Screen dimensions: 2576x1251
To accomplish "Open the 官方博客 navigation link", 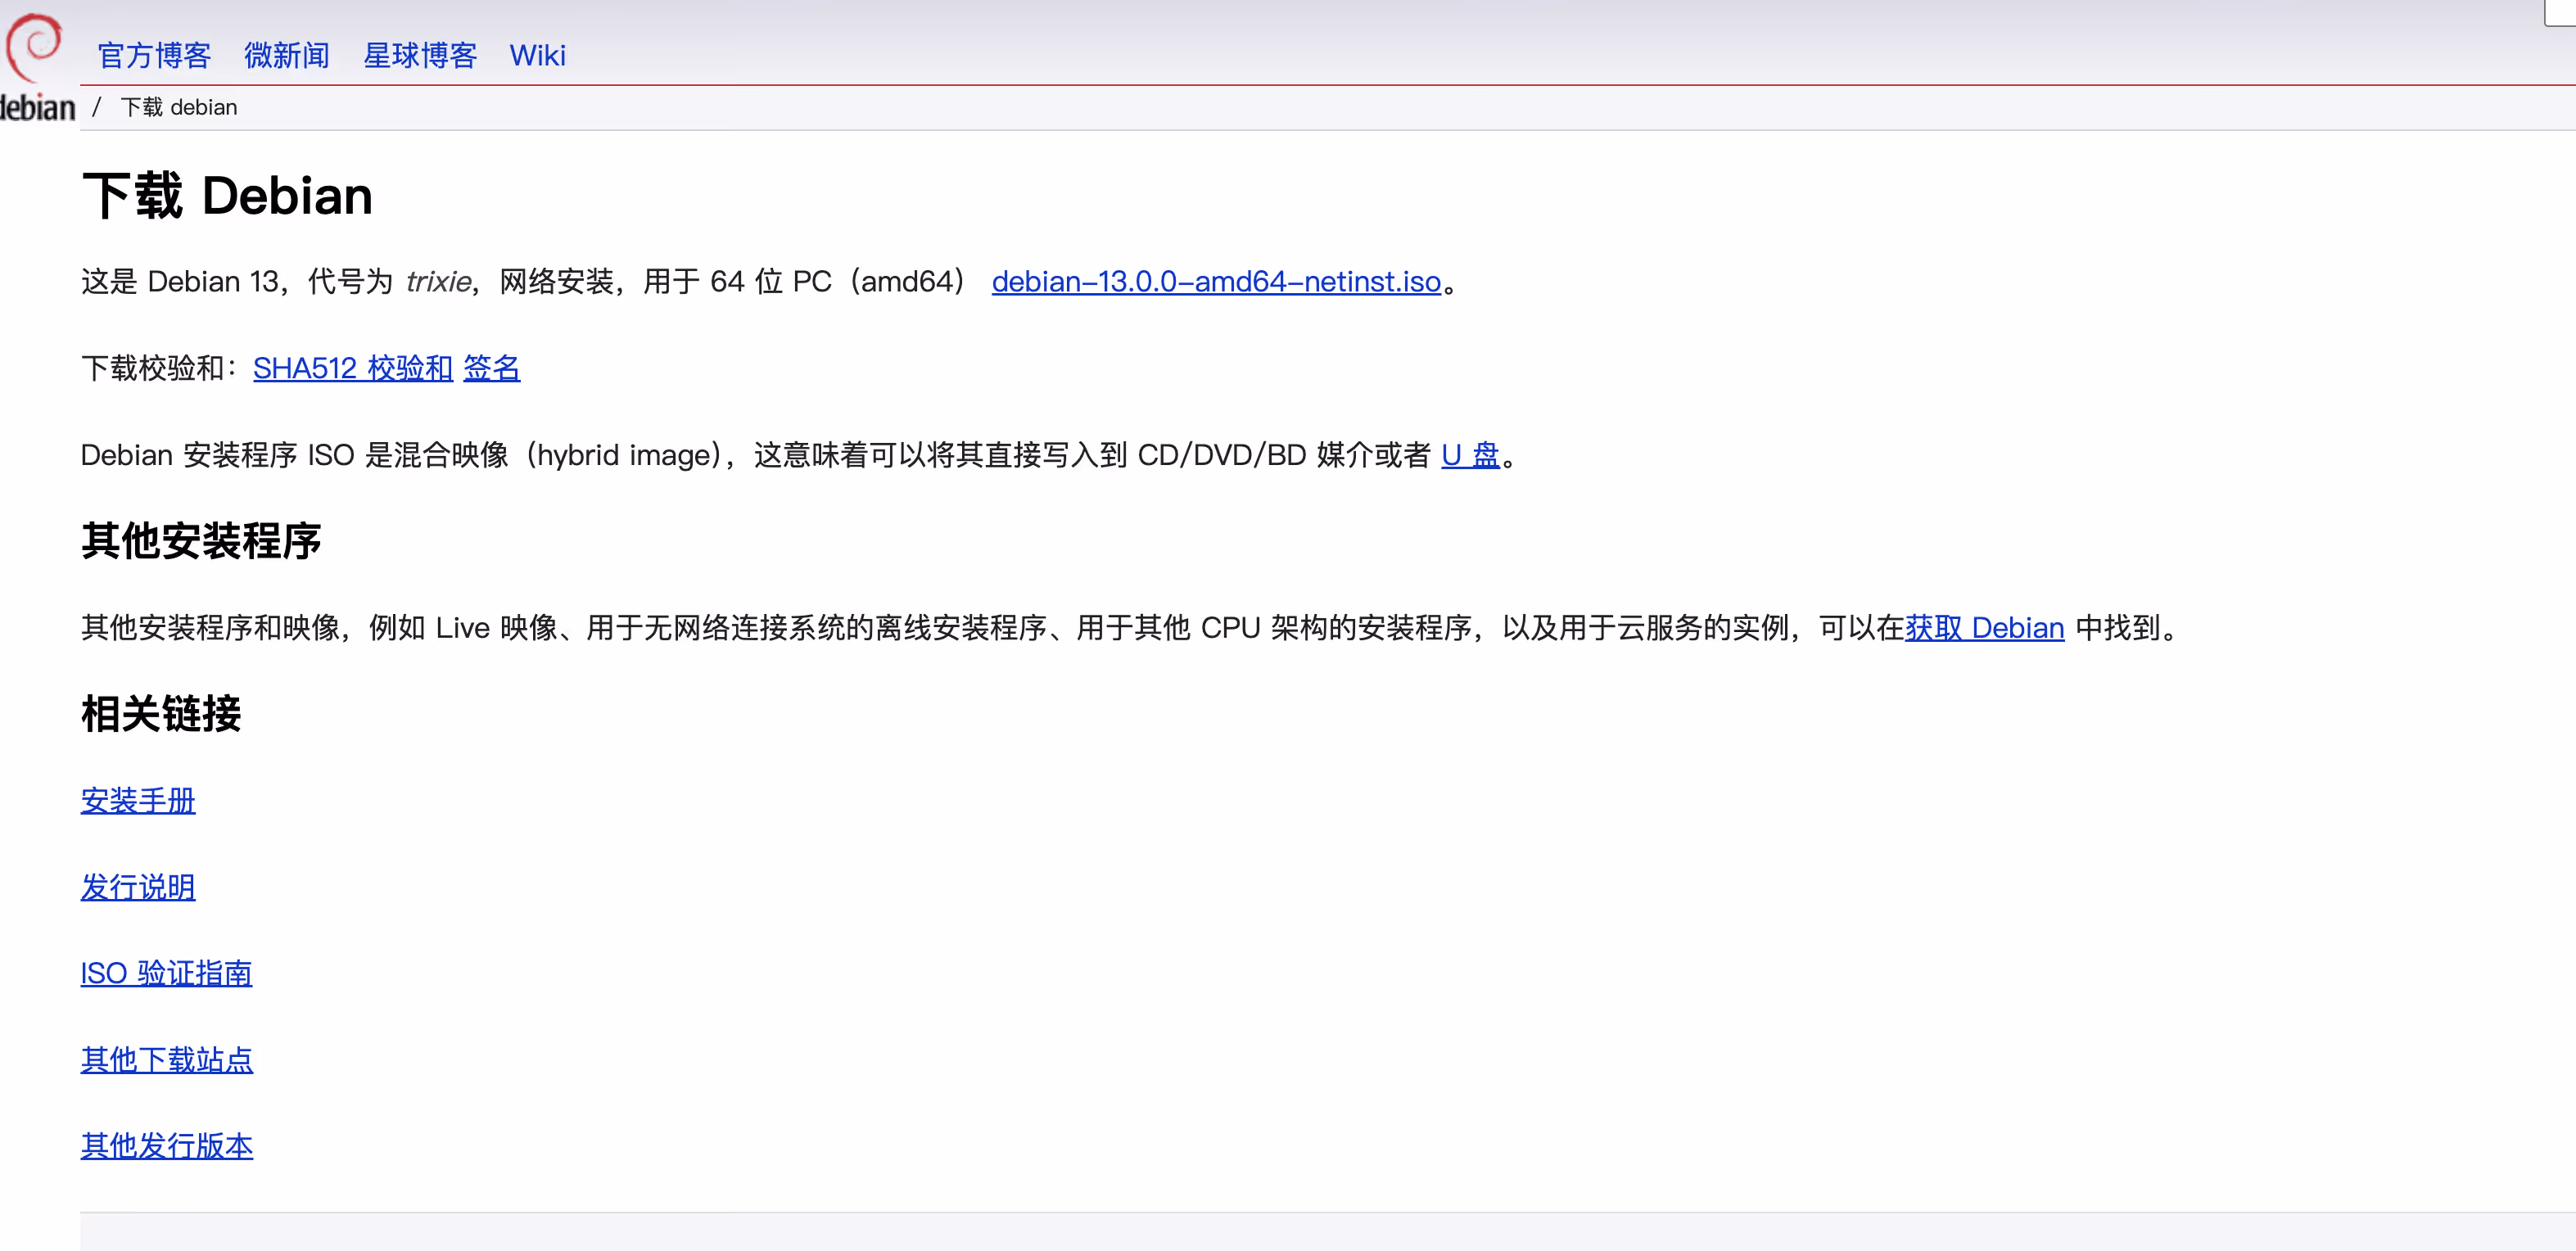I will 154,55.
